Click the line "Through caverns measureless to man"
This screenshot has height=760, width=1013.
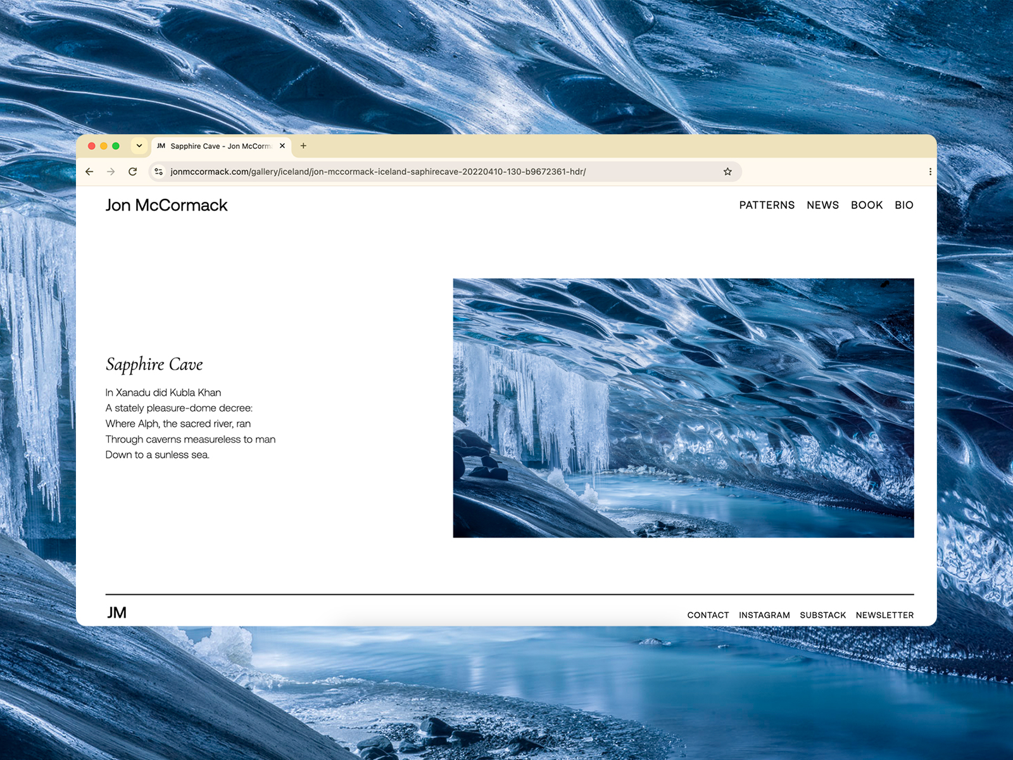pos(191,440)
